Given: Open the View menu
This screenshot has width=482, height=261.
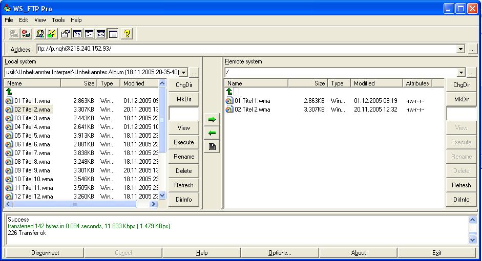Looking at the screenshot, I should click(x=40, y=20).
